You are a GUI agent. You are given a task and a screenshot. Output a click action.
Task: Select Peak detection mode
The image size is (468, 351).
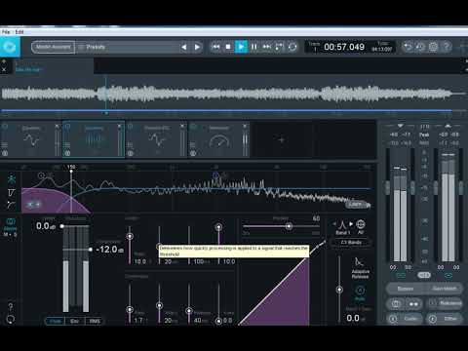pos(56,321)
